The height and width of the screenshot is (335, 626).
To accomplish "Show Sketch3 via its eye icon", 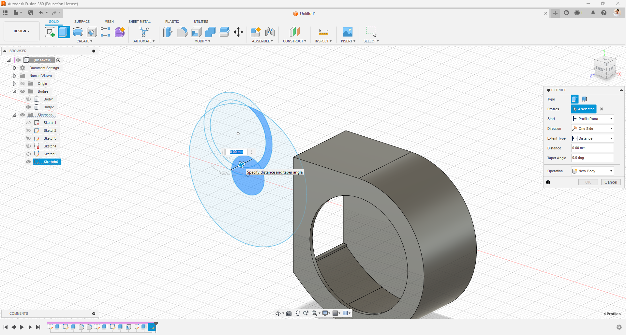I will [x=28, y=138].
